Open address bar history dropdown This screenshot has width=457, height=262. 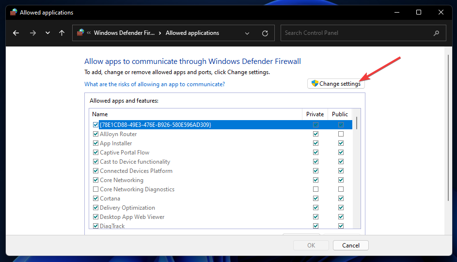(247, 33)
